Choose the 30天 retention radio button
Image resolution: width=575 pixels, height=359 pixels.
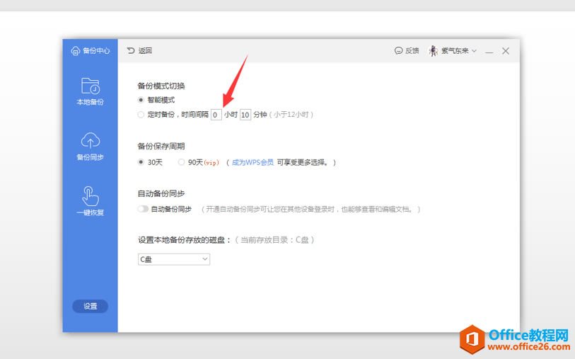click(141, 162)
